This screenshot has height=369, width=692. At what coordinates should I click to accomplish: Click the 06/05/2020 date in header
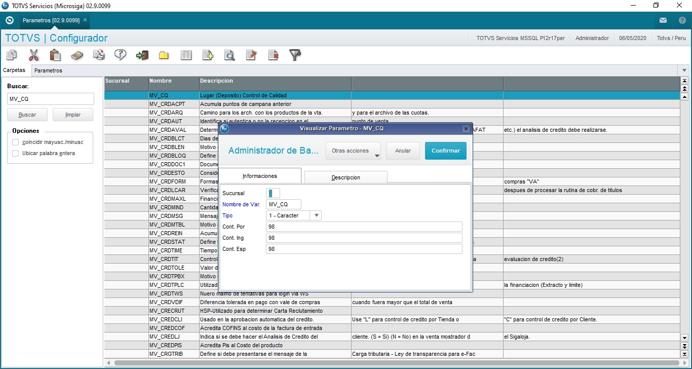(633, 38)
